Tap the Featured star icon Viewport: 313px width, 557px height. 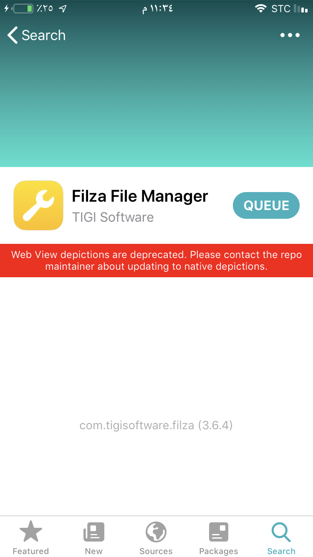click(31, 532)
